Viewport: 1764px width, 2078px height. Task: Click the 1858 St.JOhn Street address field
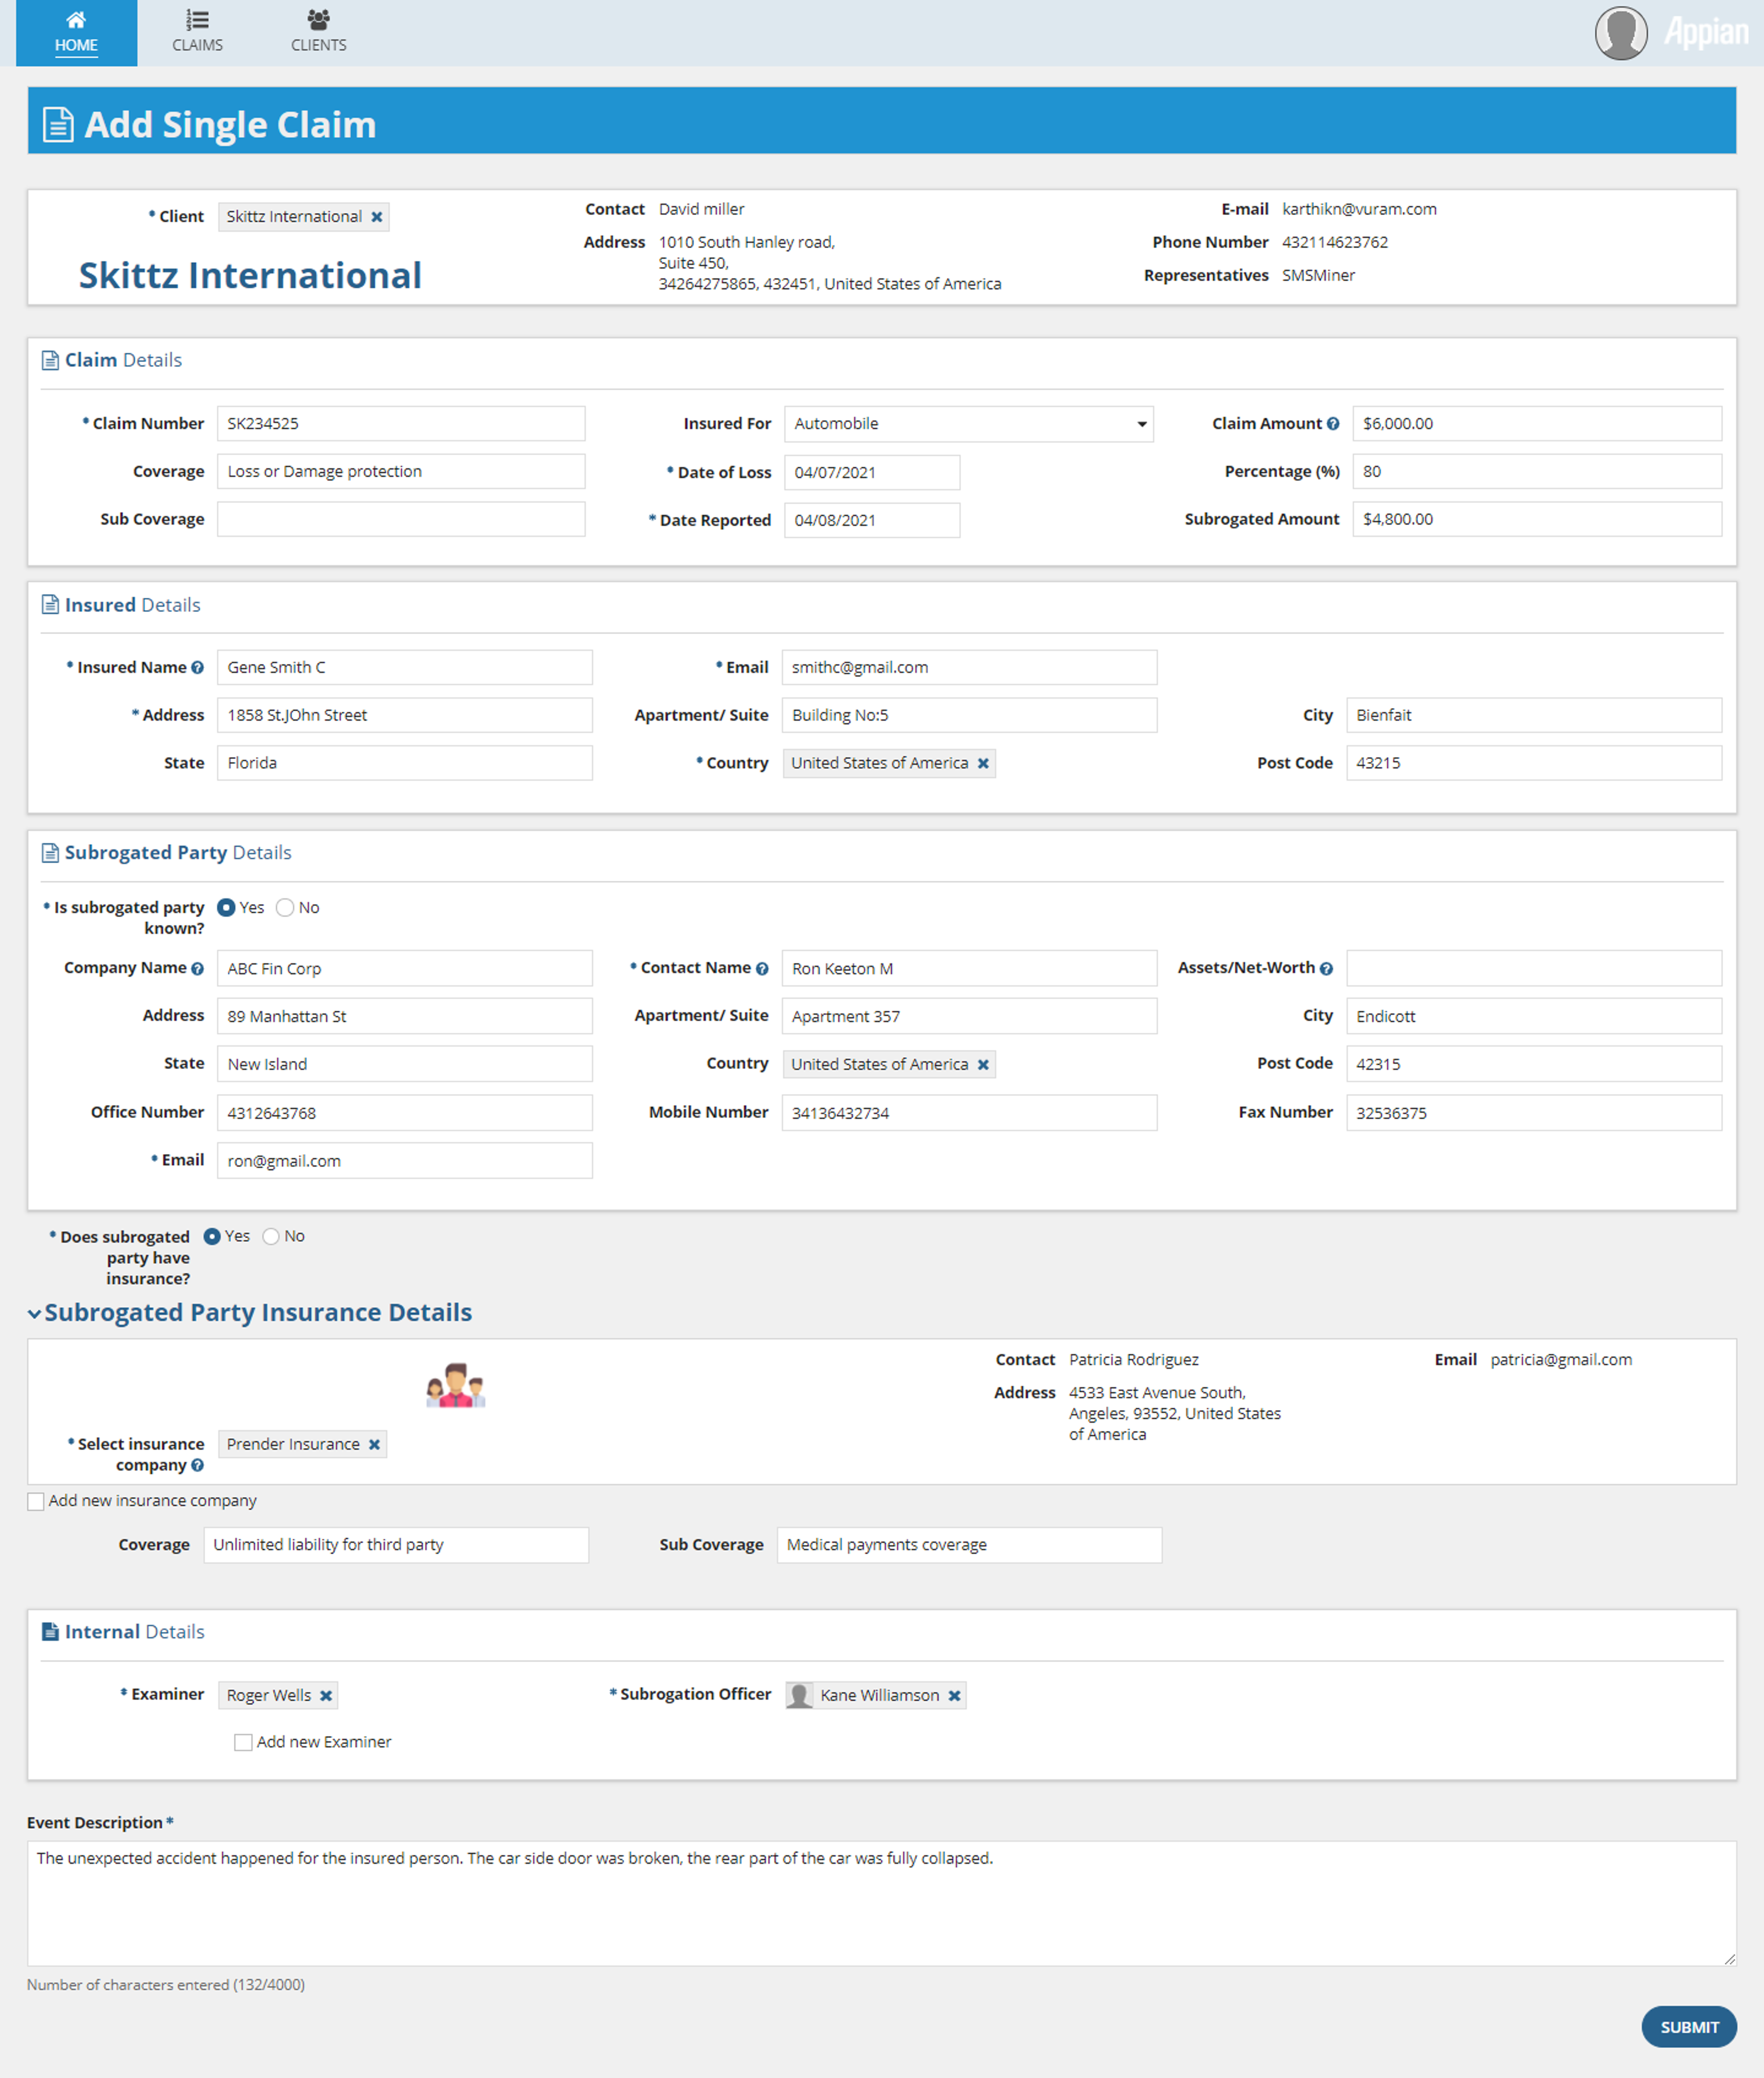(405, 716)
